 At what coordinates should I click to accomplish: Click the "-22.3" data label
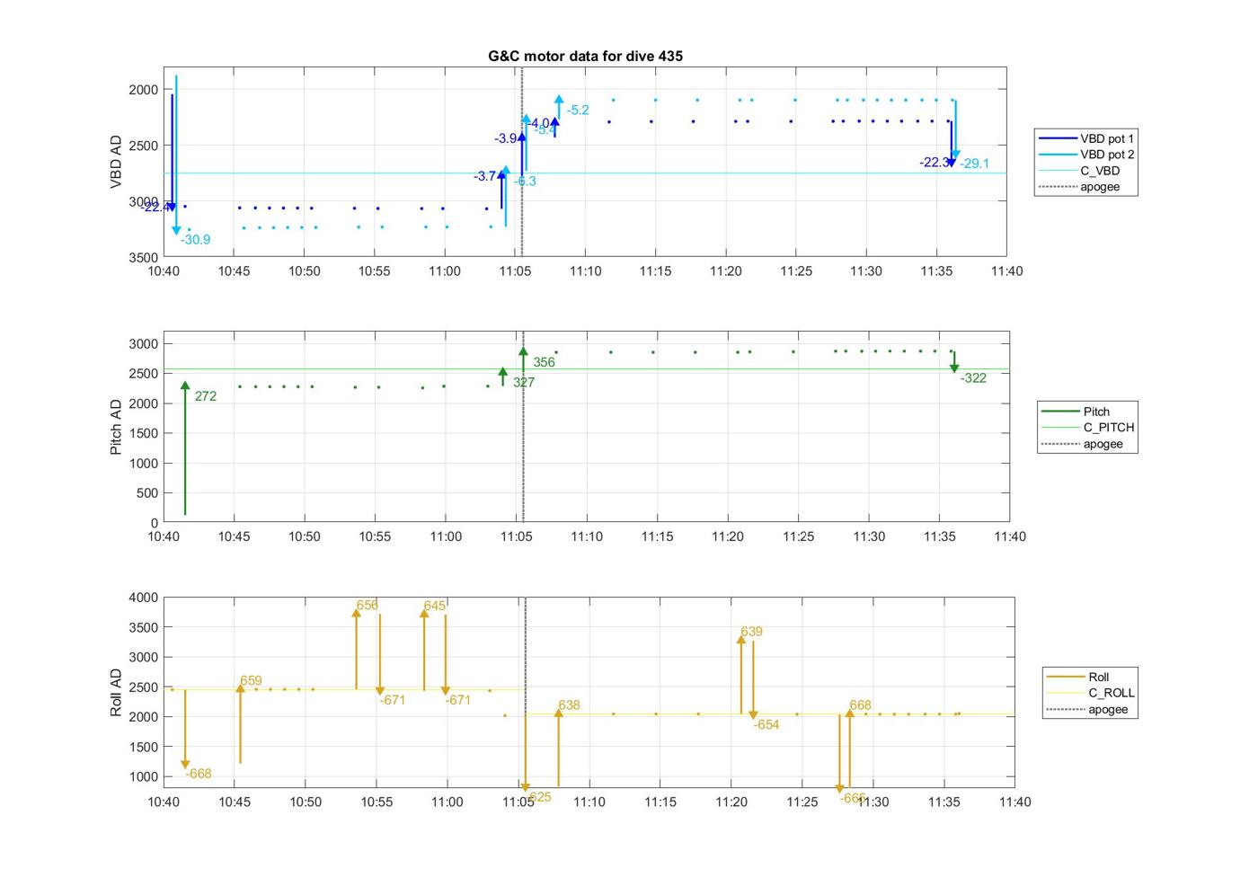[934, 163]
